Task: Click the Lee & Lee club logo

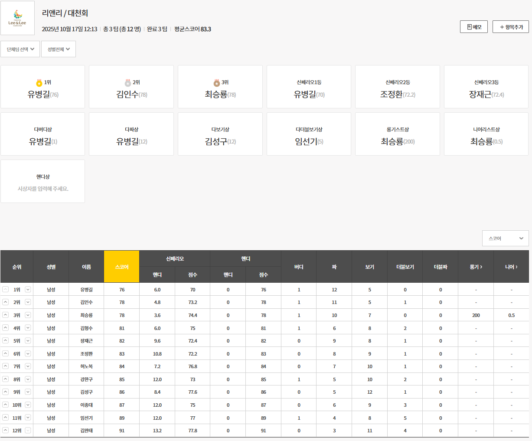Action: click(17, 18)
